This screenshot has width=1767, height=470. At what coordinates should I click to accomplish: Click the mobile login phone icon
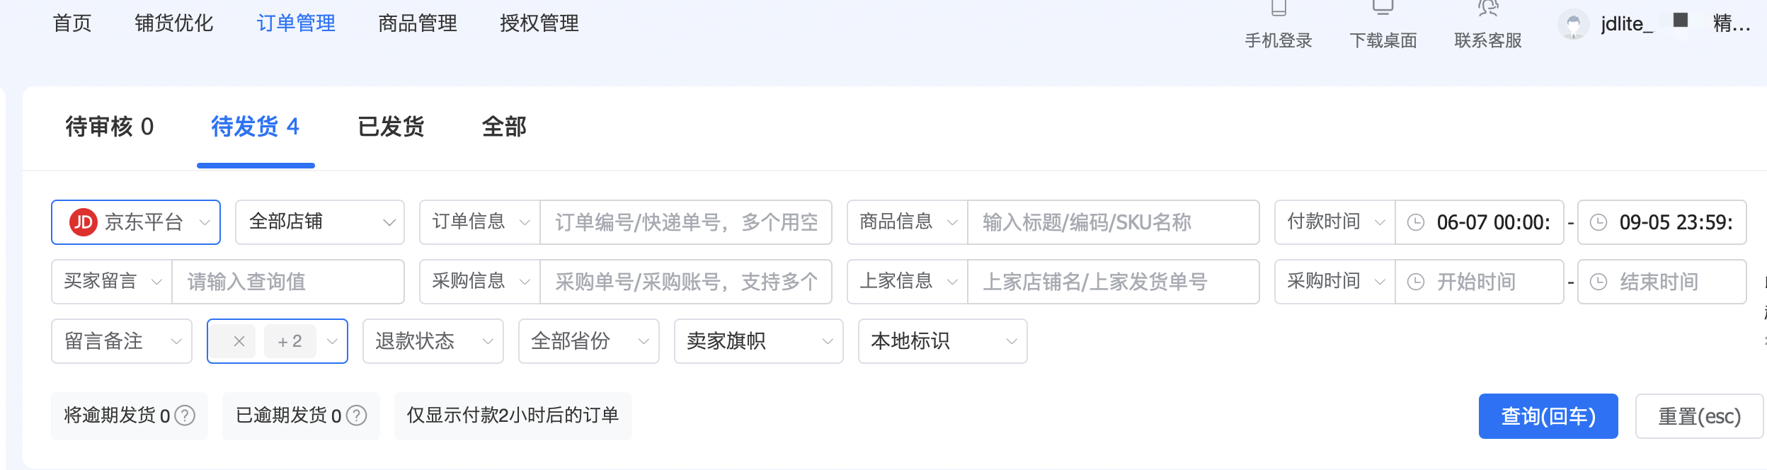click(x=1279, y=8)
